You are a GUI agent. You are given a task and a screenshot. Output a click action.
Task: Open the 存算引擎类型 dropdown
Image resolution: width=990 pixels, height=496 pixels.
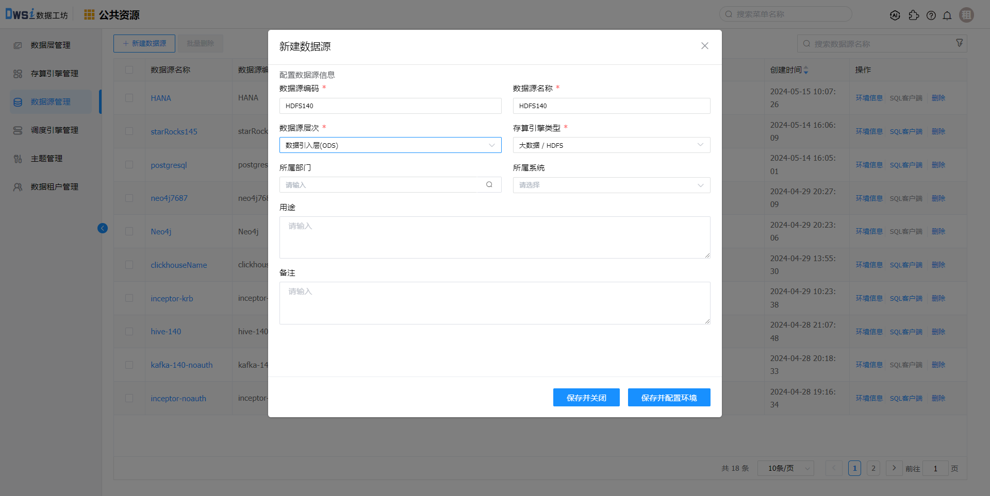tap(611, 145)
